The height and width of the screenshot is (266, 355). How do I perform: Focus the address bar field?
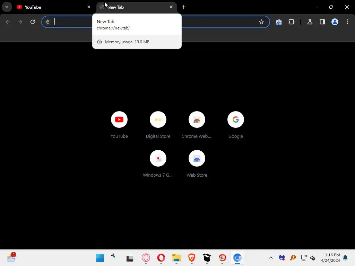(x=156, y=22)
